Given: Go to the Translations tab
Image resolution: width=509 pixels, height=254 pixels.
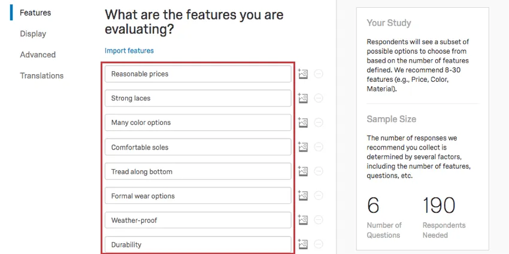Looking at the screenshot, I should 41,76.
